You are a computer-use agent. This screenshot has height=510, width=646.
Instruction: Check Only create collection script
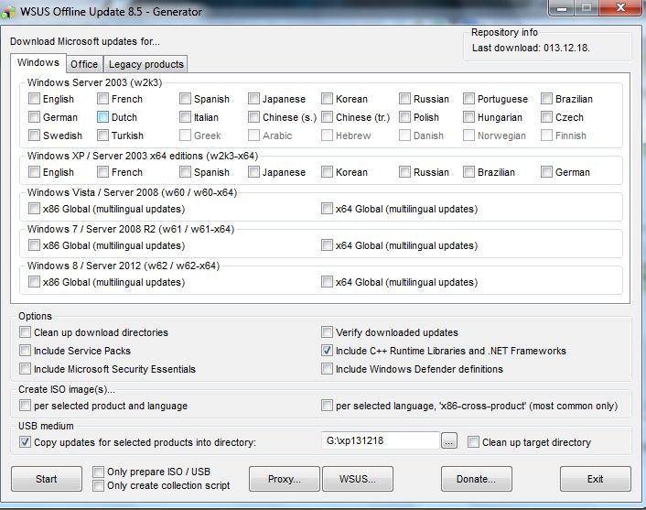(x=98, y=485)
